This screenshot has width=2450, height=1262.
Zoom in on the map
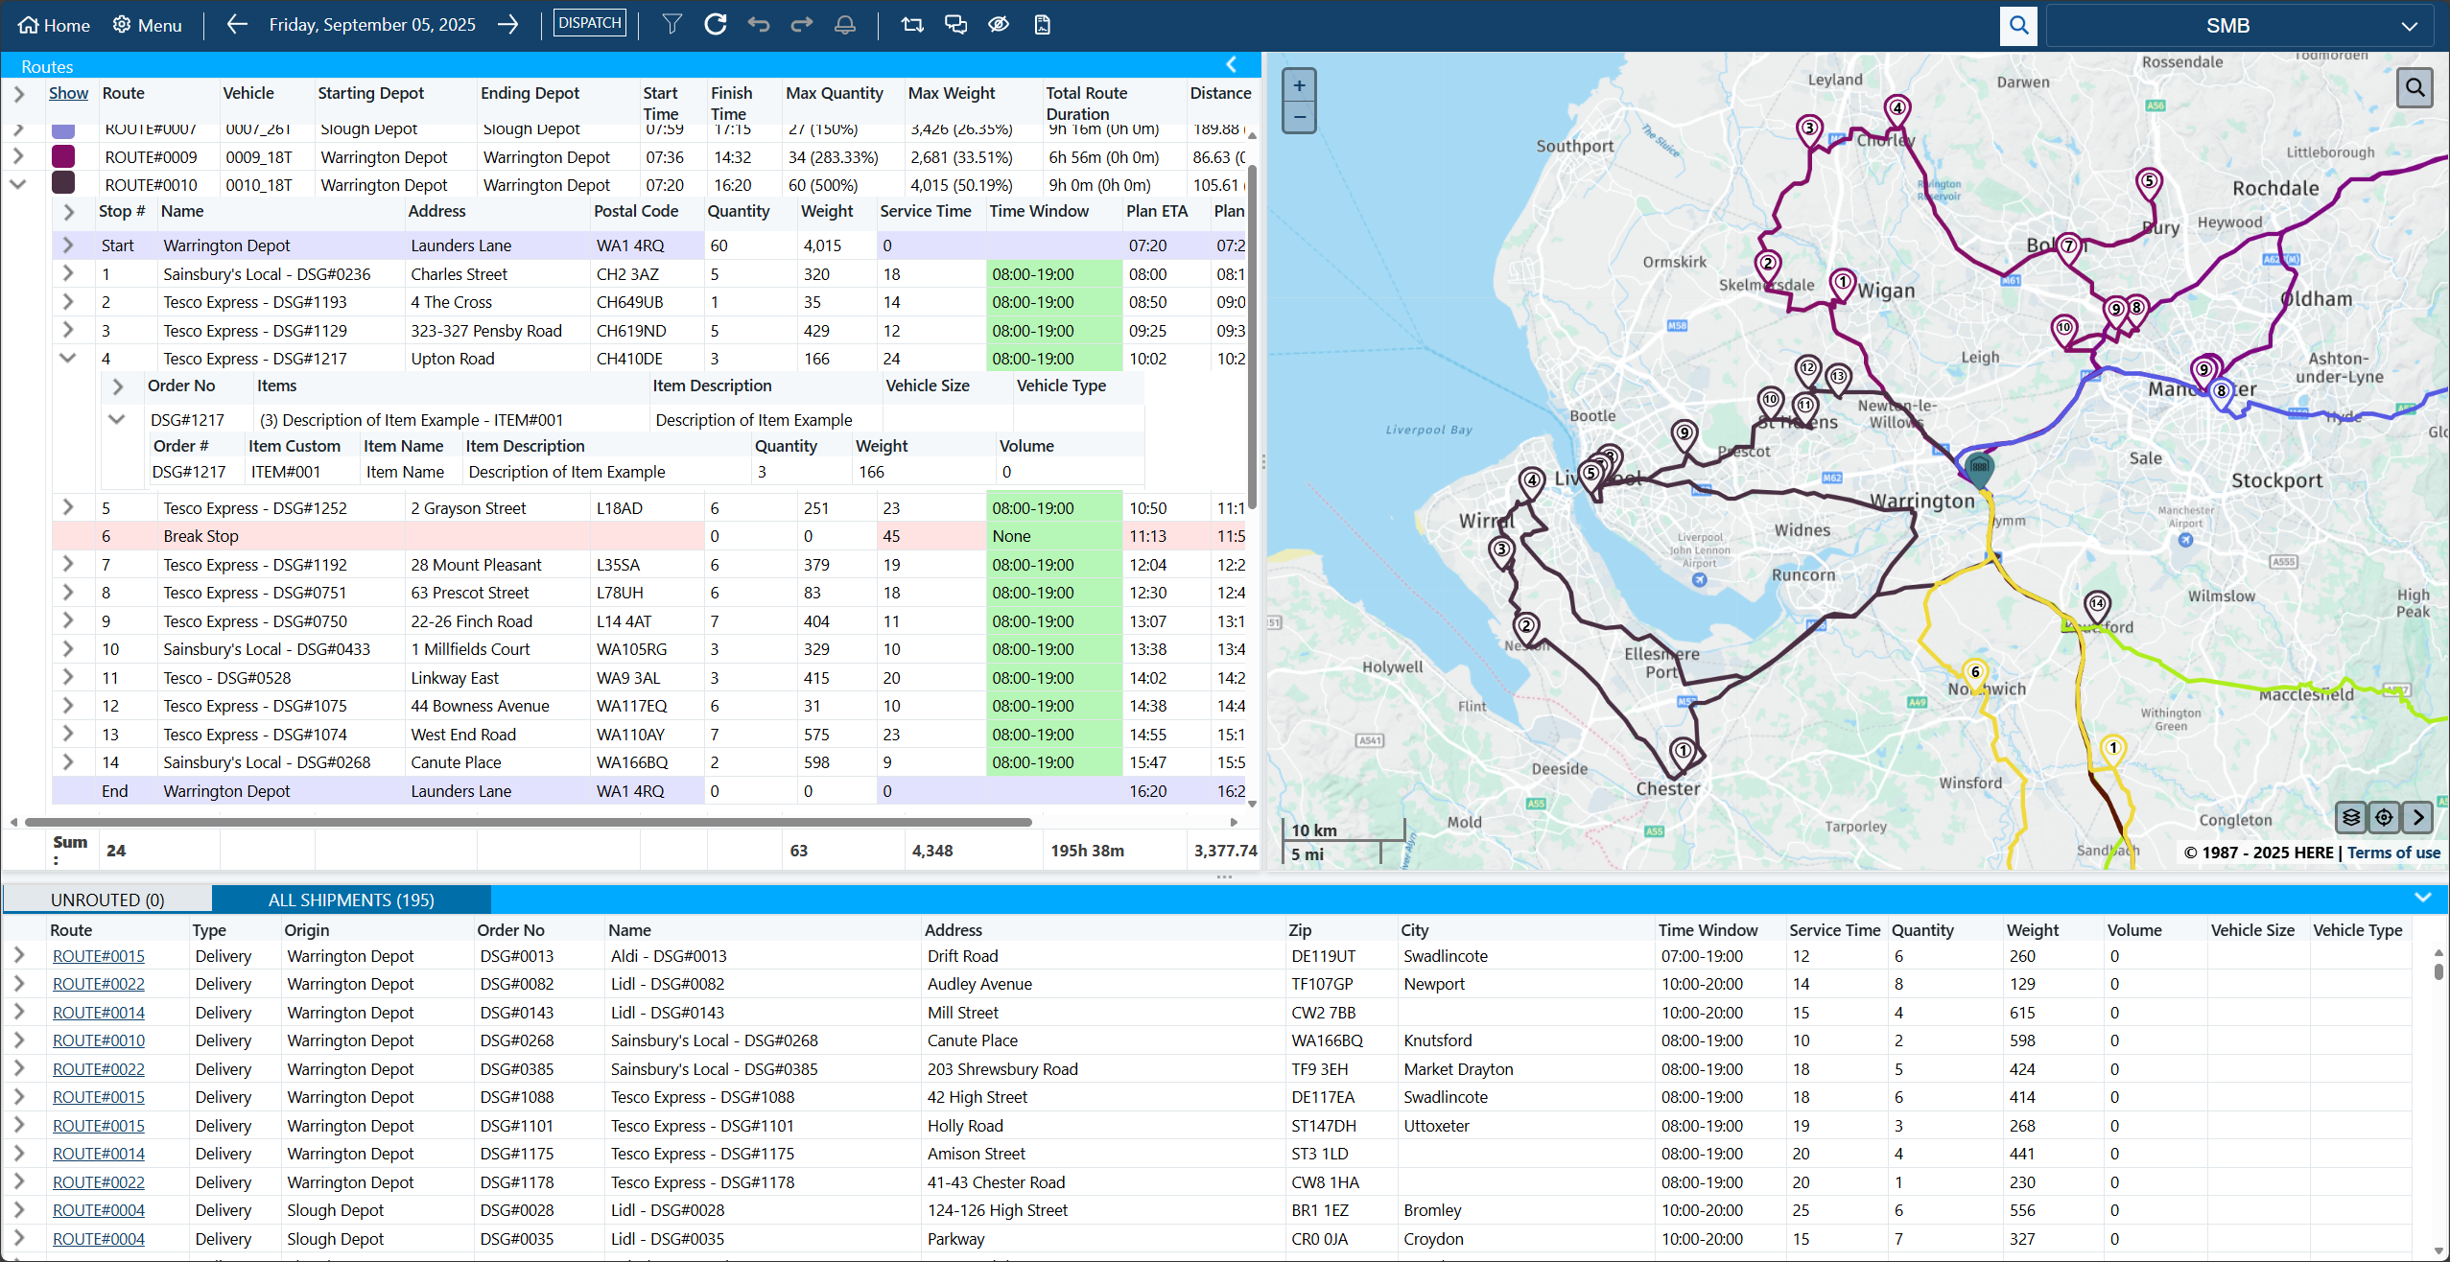click(x=1299, y=85)
